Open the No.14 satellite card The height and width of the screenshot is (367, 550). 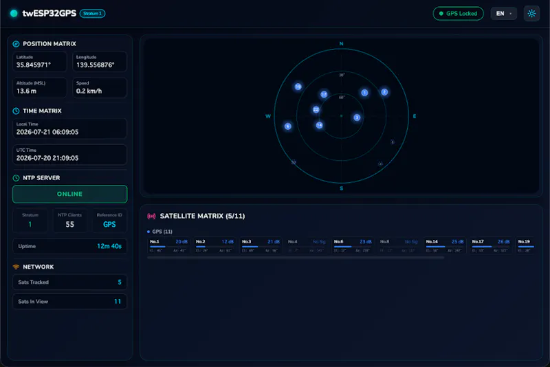[x=445, y=246]
